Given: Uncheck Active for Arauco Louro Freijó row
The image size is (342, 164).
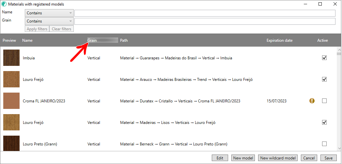Looking at the screenshot, I should point(324,79).
